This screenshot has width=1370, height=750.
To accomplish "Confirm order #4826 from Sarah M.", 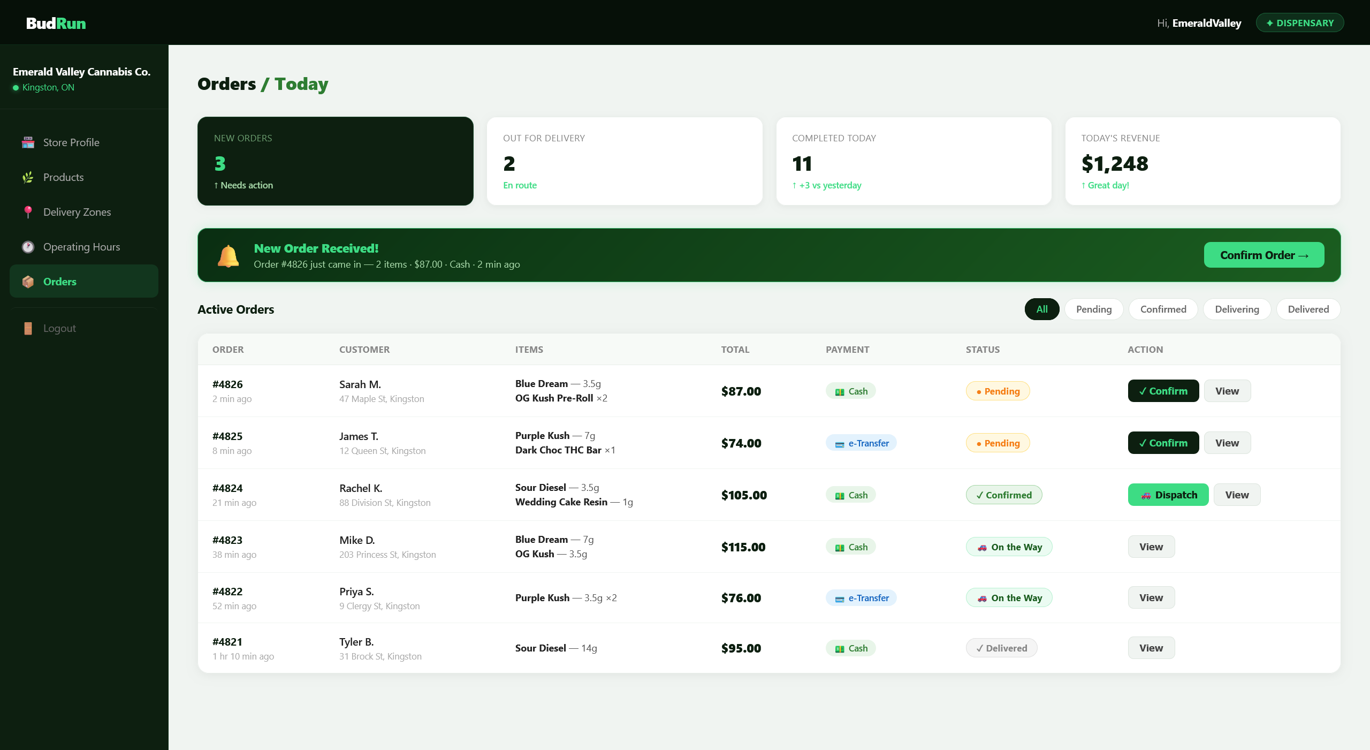I will [1163, 391].
